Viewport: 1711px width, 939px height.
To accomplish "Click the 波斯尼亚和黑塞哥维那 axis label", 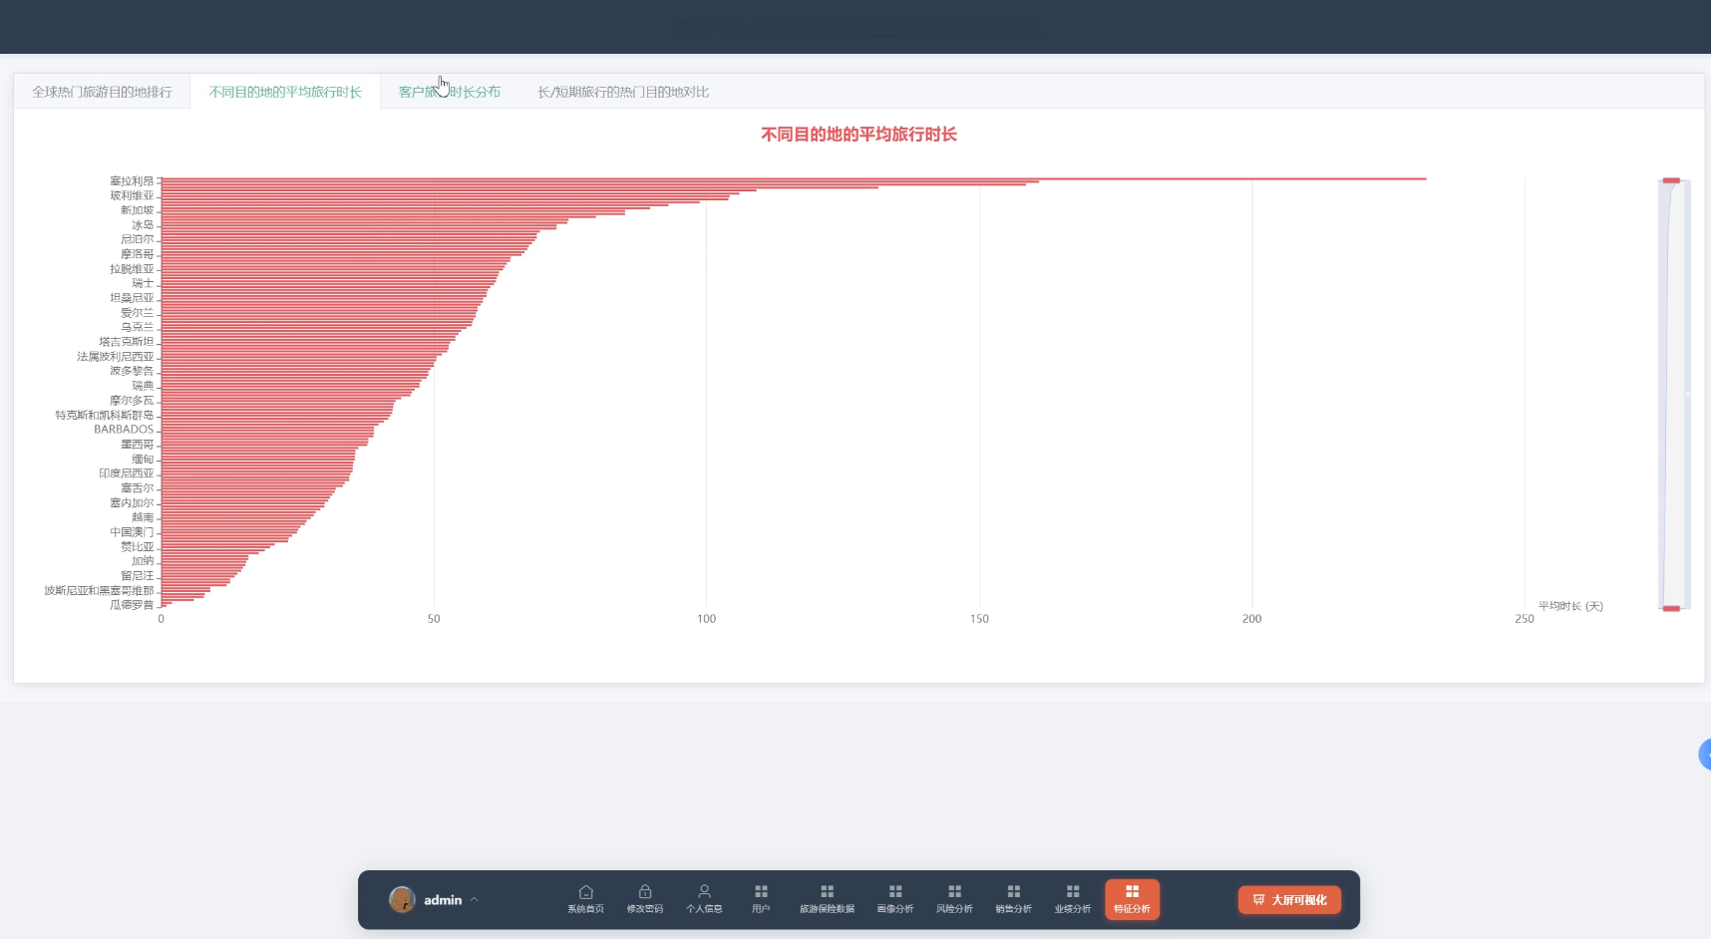I will [99, 591].
